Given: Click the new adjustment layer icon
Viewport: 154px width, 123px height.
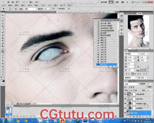Looking at the screenshot, I should (140, 117).
